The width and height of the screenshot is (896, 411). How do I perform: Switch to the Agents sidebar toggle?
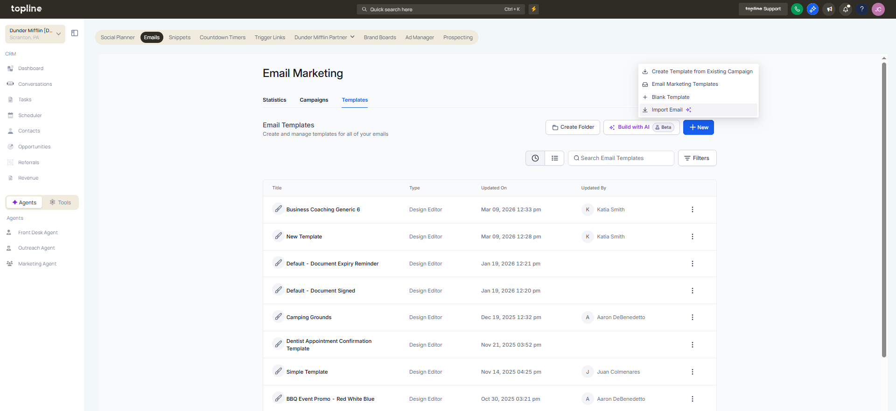pyautogui.click(x=24, y=202)
